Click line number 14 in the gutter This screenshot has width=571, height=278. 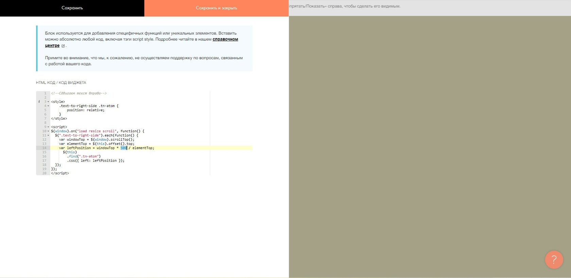pyautogui.click(x=44, y=148)
